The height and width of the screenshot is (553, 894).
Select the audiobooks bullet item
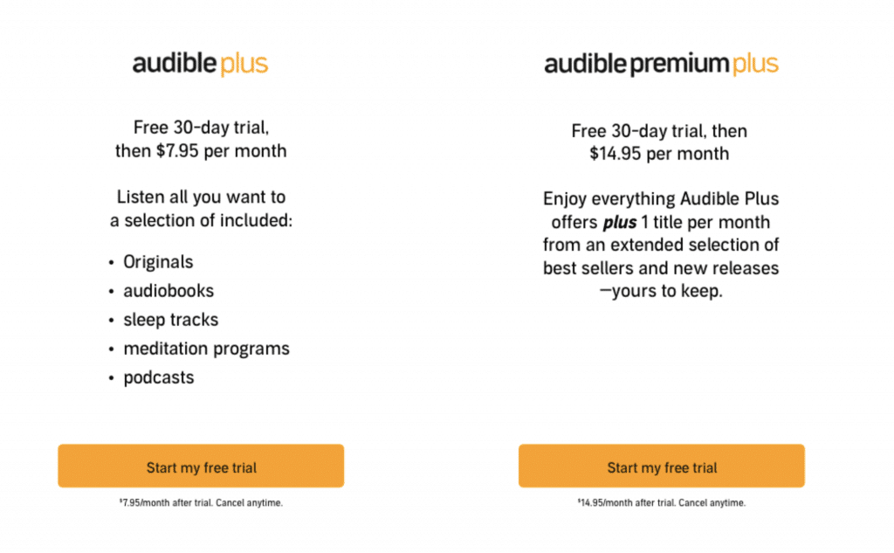pyautogui.click(x=168, y=291)
